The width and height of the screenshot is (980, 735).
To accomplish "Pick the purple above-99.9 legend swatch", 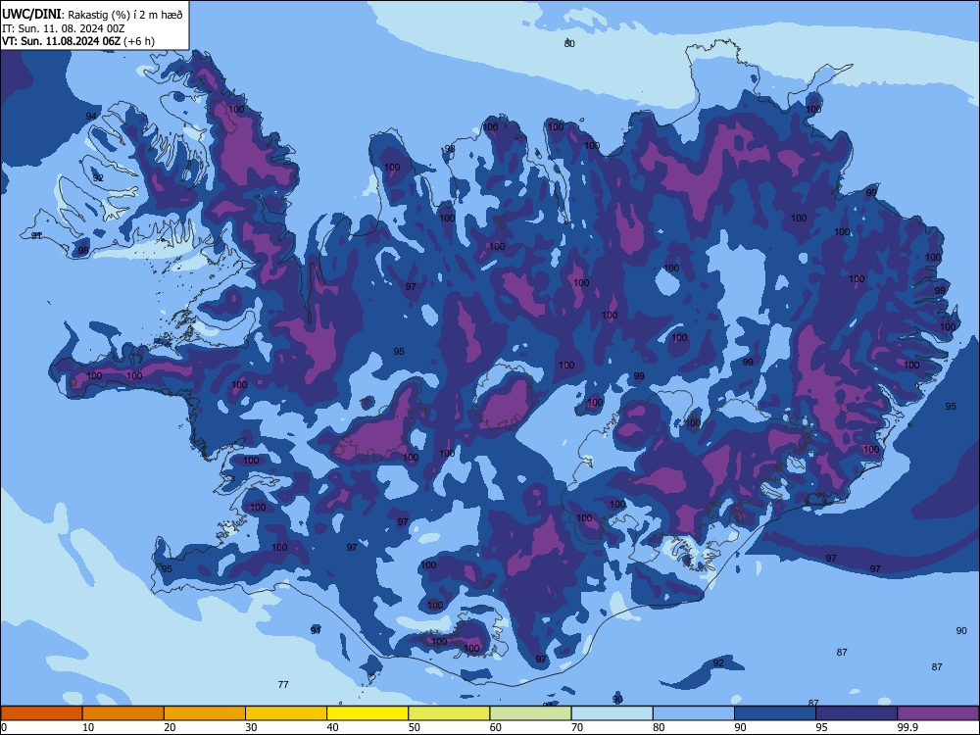I will pos(938,713).
